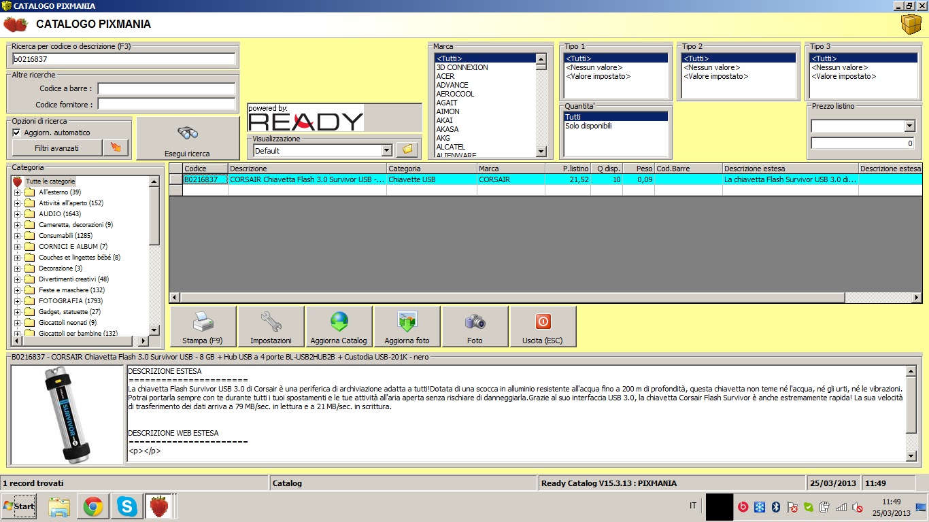Select <Nessun valore> in Tipo 1 list
This screenshot has width=929, height=522.
616,67
